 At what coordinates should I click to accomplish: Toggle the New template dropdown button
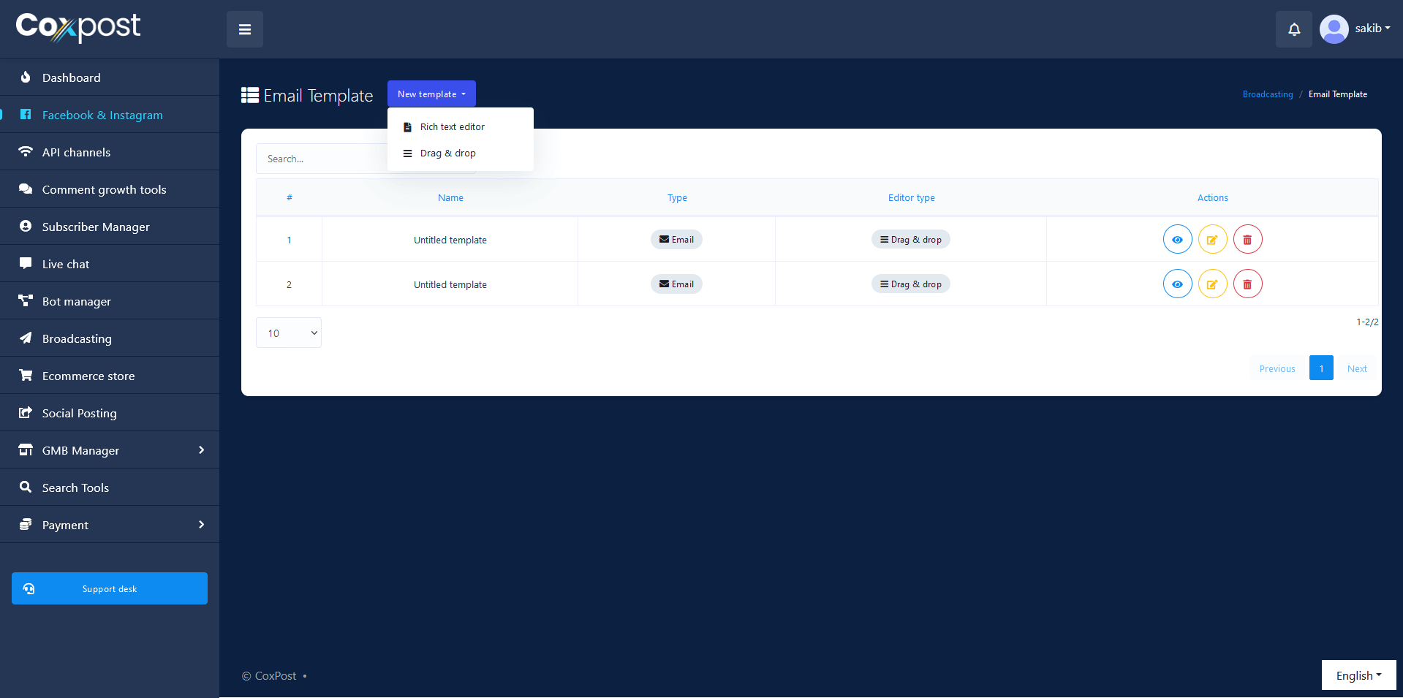coord(431,94)
